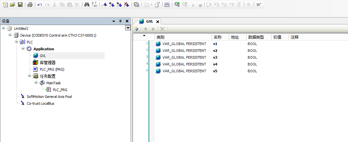This screenshot has height=142, width=348.
Task: Click the Step Out debug icon
Action: (x=224, y=5)
